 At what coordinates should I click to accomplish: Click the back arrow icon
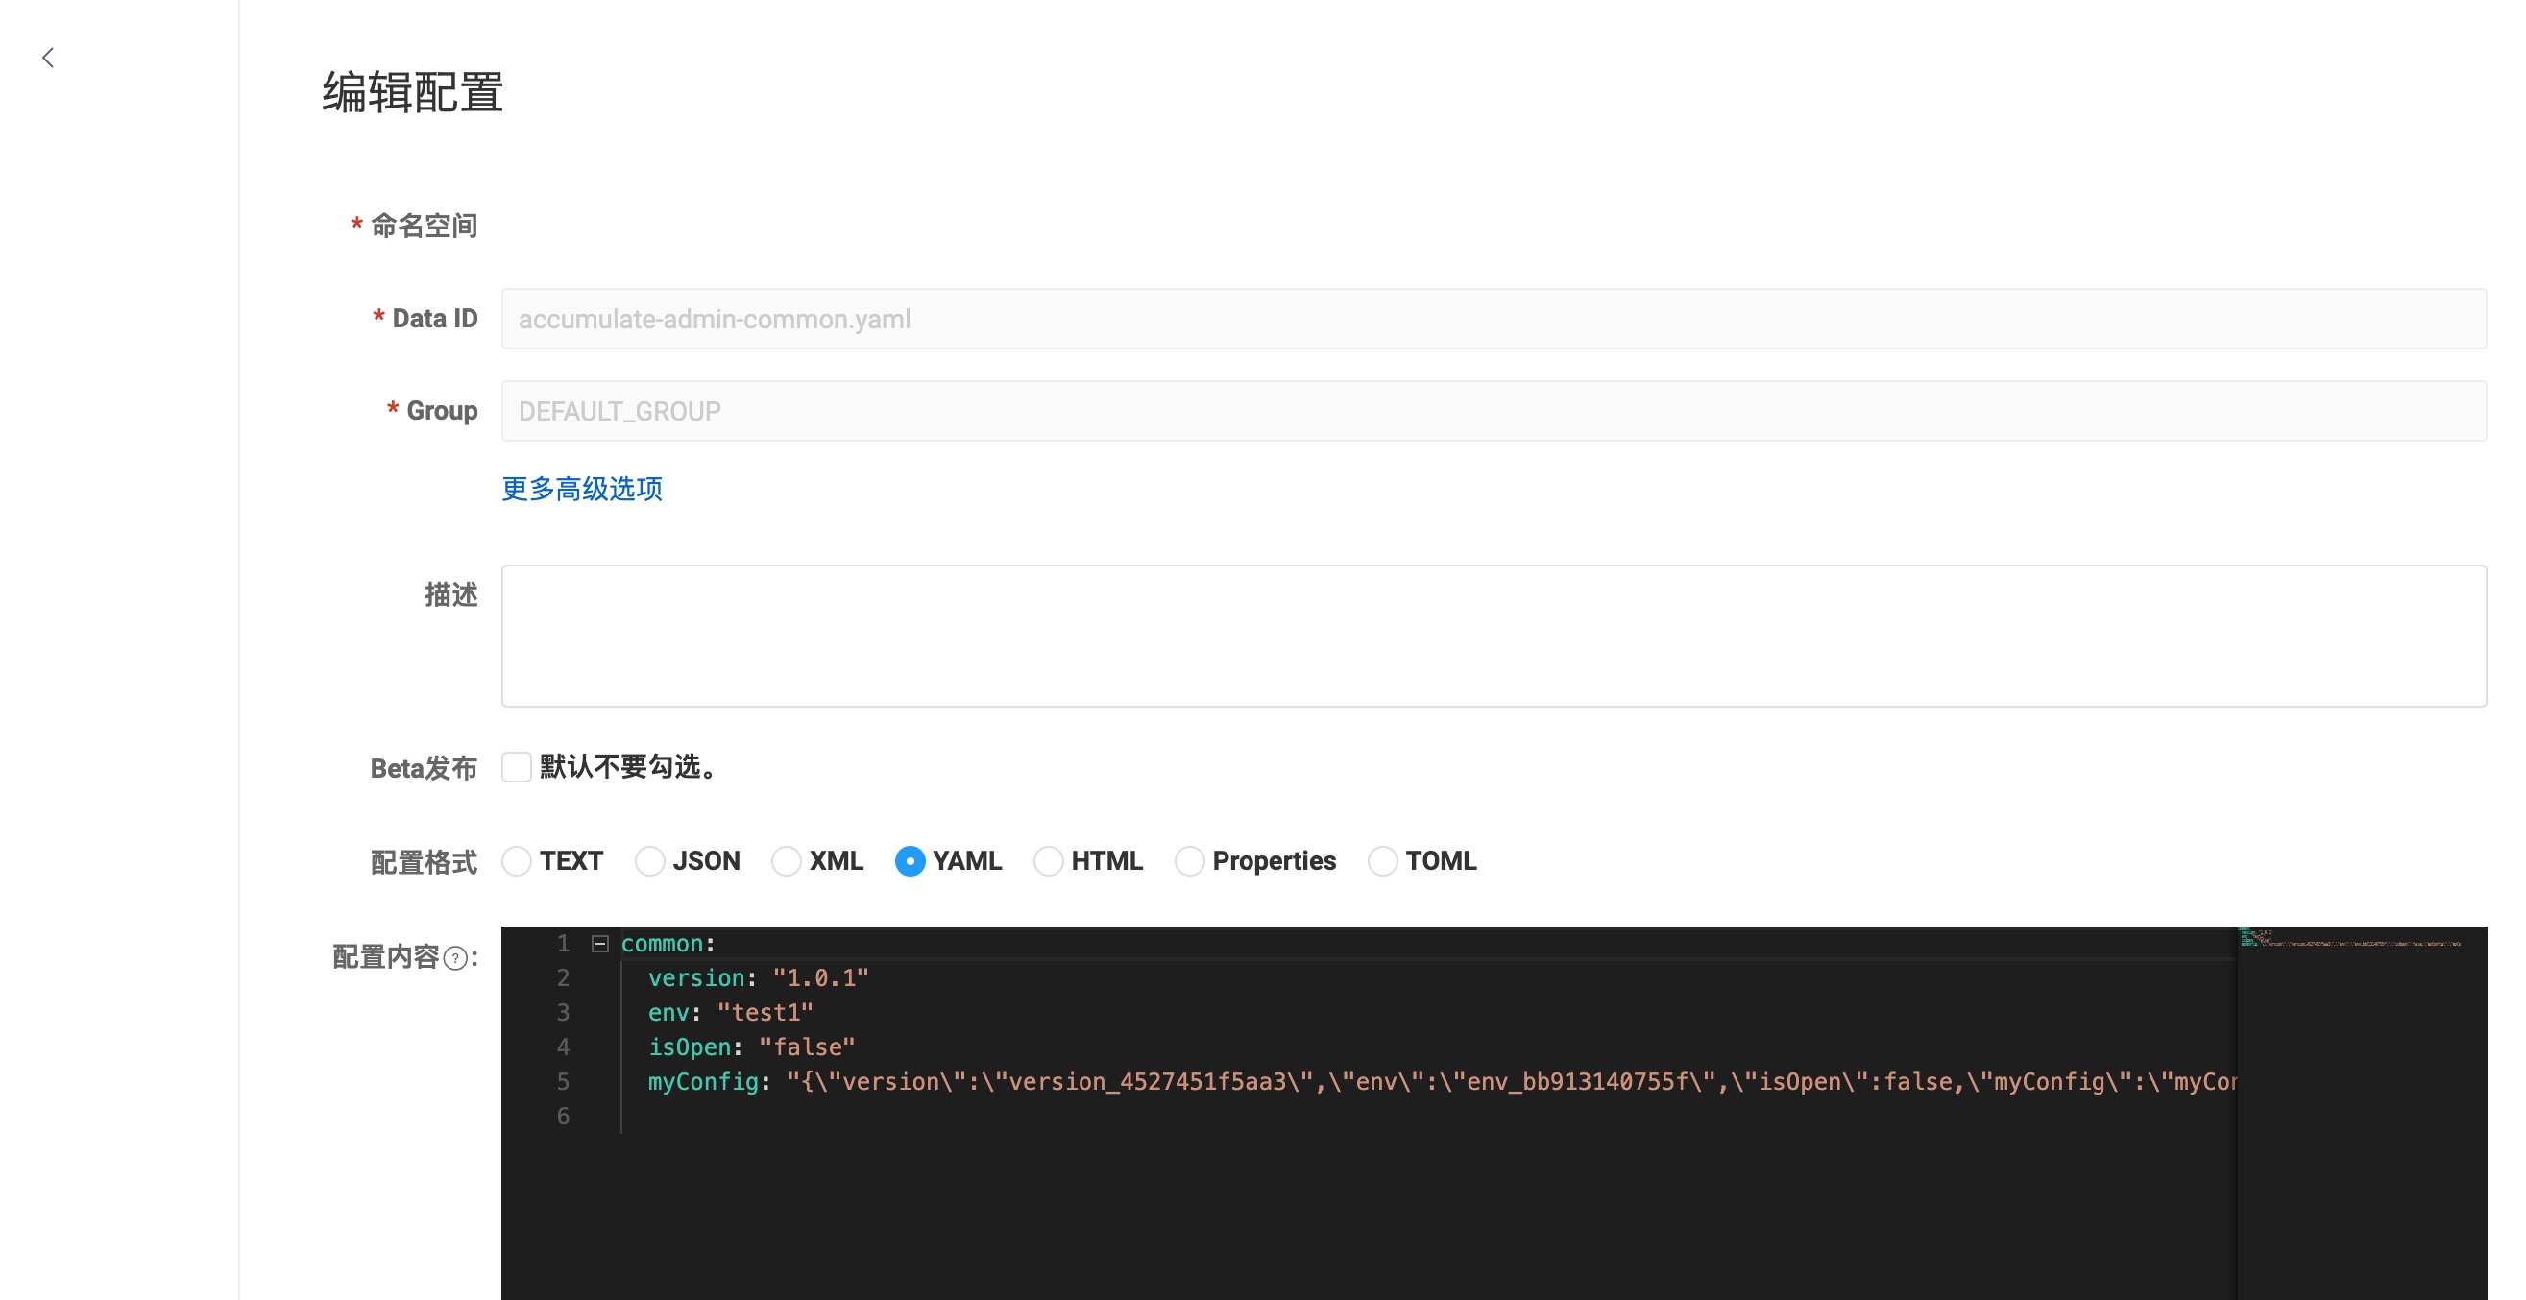pos(48,58)
